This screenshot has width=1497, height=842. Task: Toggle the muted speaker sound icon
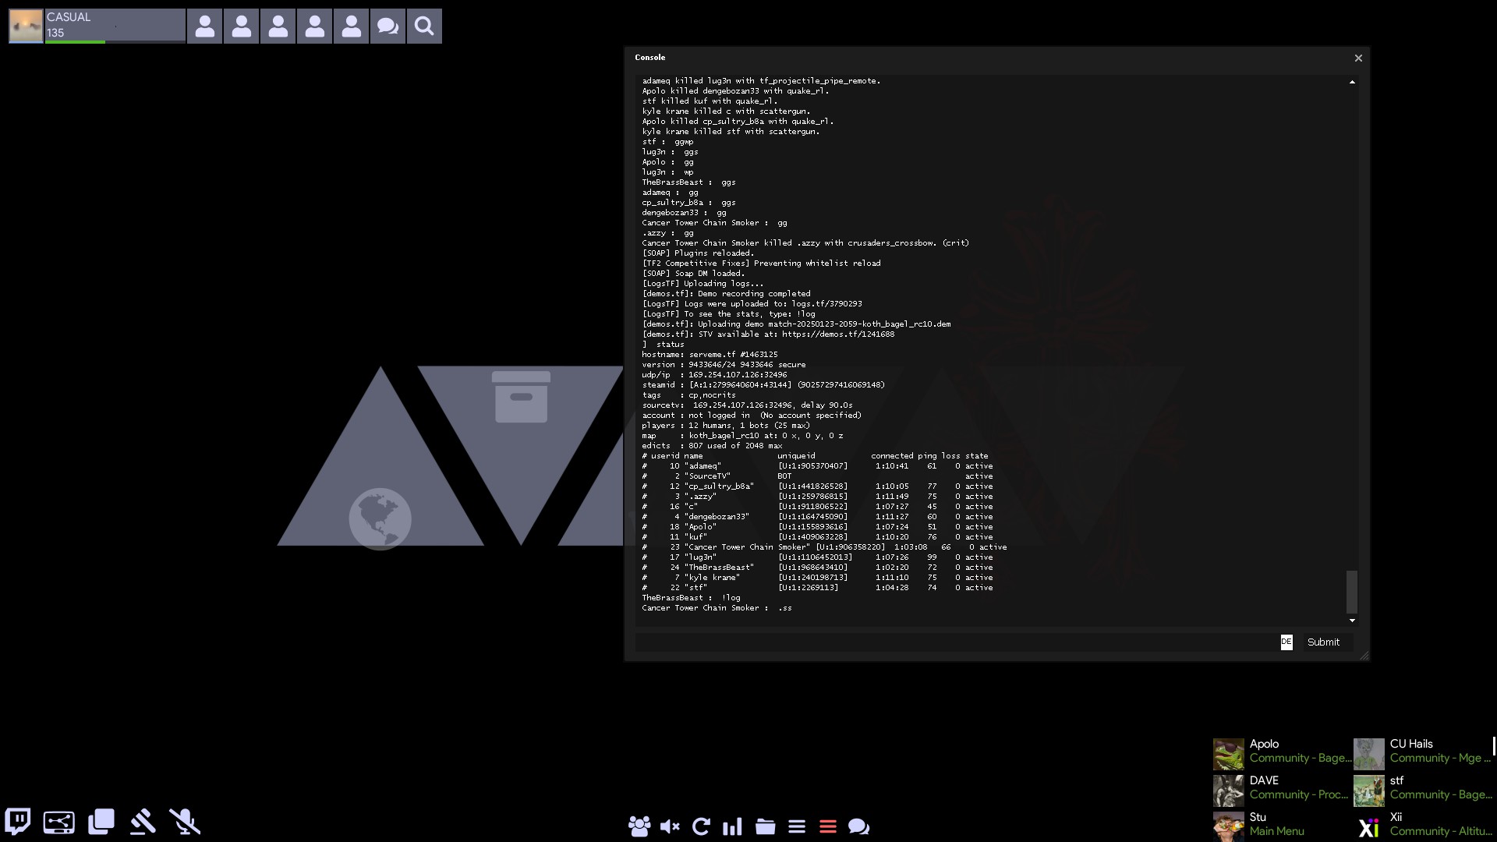coord(670,826)
